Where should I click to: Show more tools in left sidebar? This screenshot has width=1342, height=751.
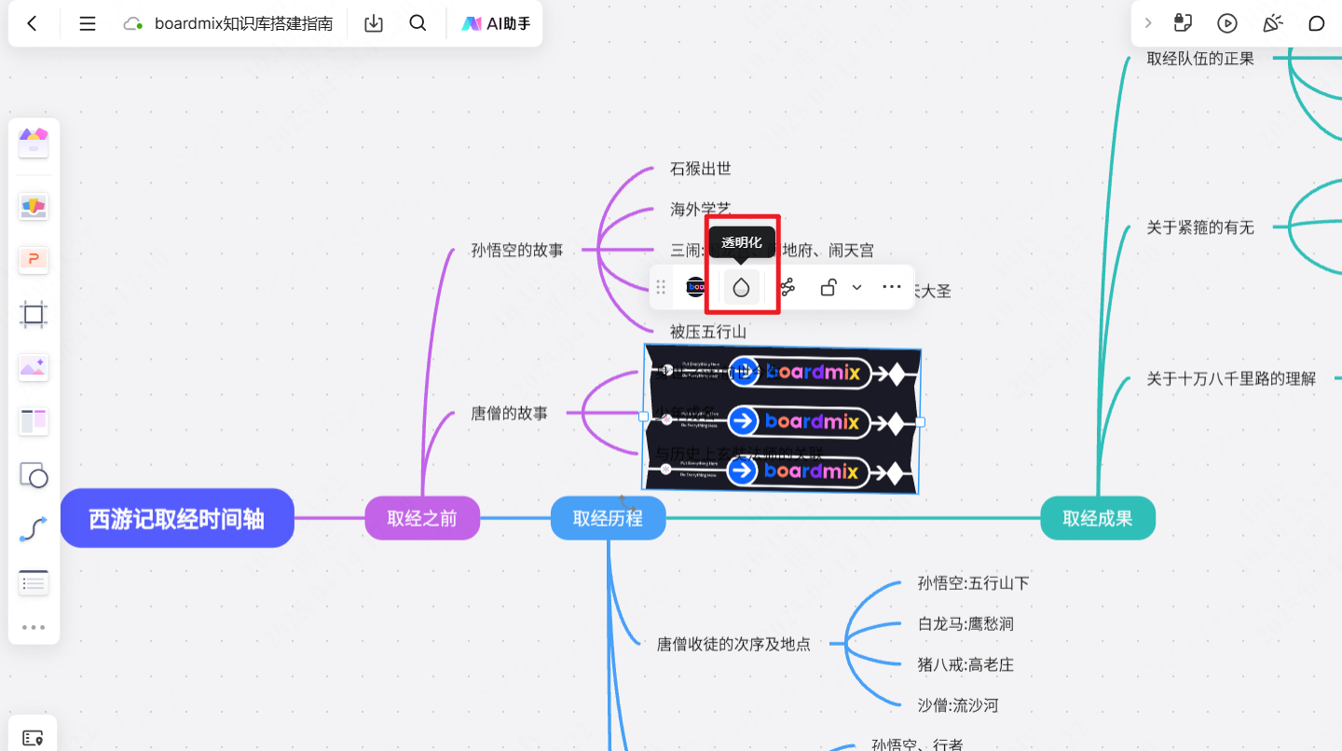pos(34,627)
